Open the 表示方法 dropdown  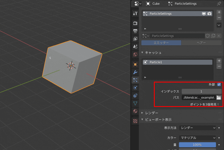(198, 128)
